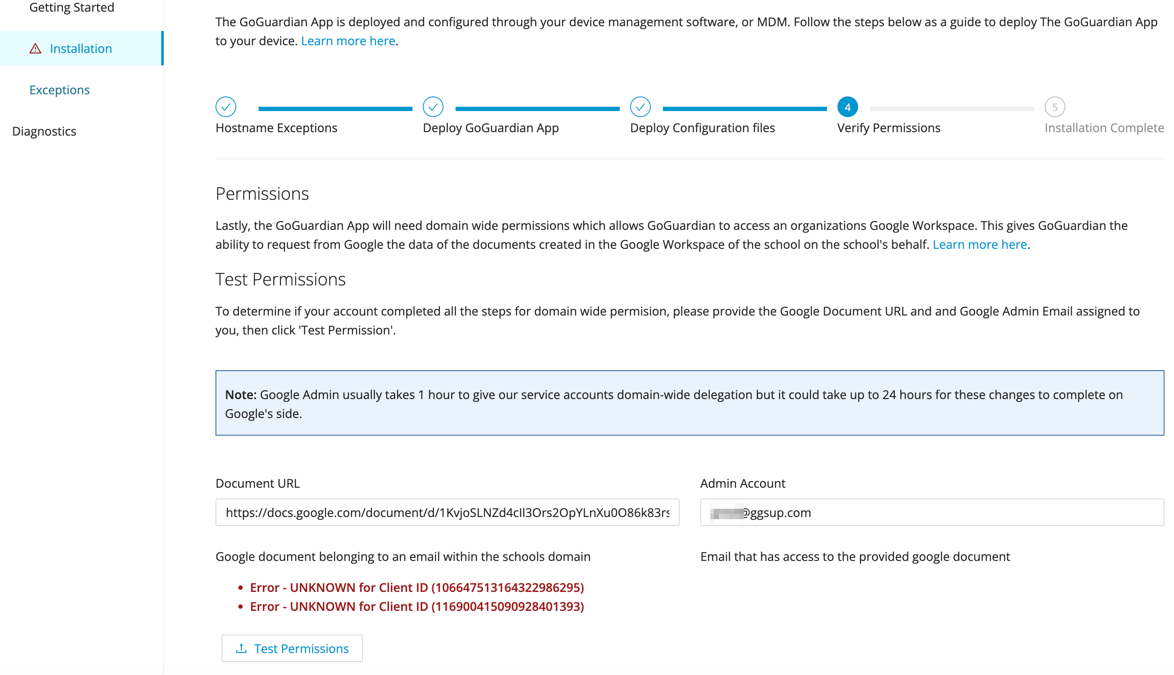Switch to the Exceptions section

(59, 90)
